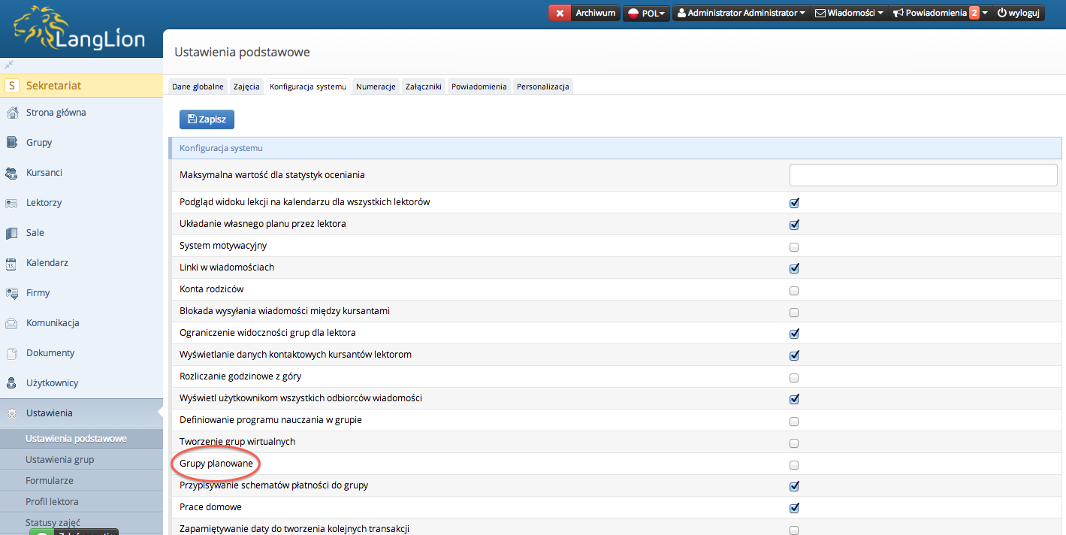The height and width of the screenshot is (535, 1066).
Task: Enable the Grupy planowane checkbox
Action: point(794,465)
